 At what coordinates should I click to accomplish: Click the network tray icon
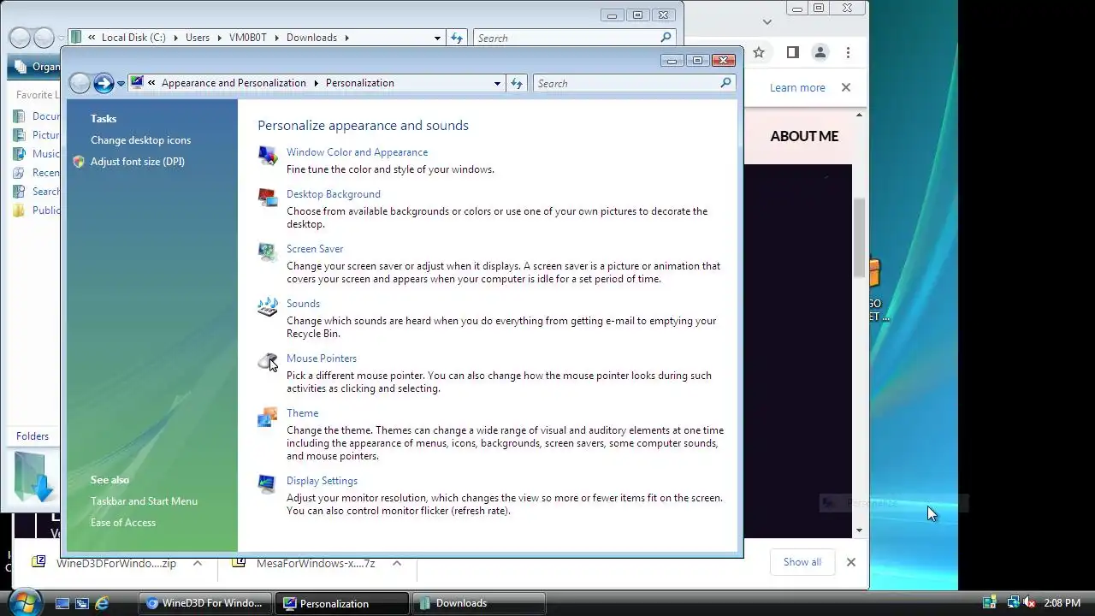[x=1012, y=603]
